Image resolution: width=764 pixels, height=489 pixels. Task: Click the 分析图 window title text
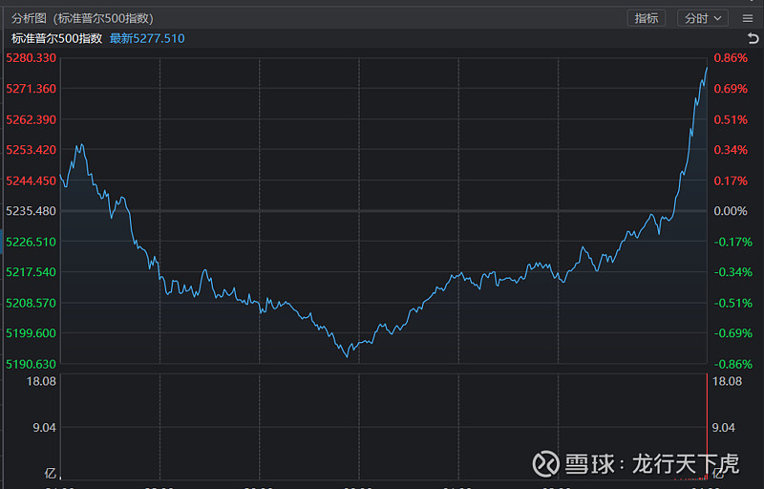point(28,18)
